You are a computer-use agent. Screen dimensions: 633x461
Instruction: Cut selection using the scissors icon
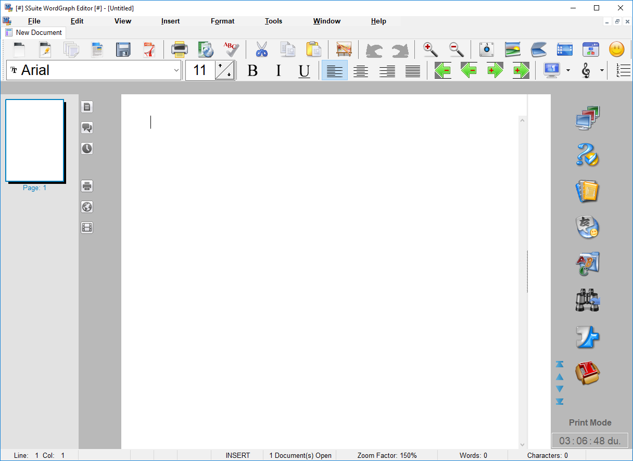pyautogui.click(x=261, y=49)
